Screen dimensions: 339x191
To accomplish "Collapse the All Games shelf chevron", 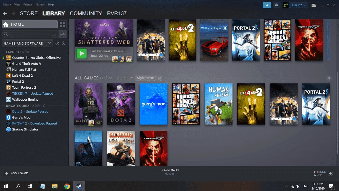I will 329,78.
